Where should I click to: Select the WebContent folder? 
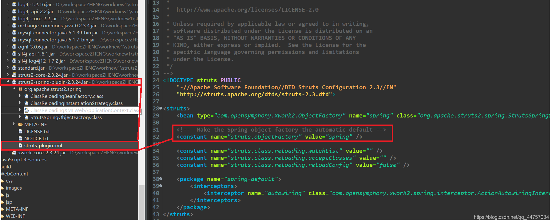click(14, 174)
